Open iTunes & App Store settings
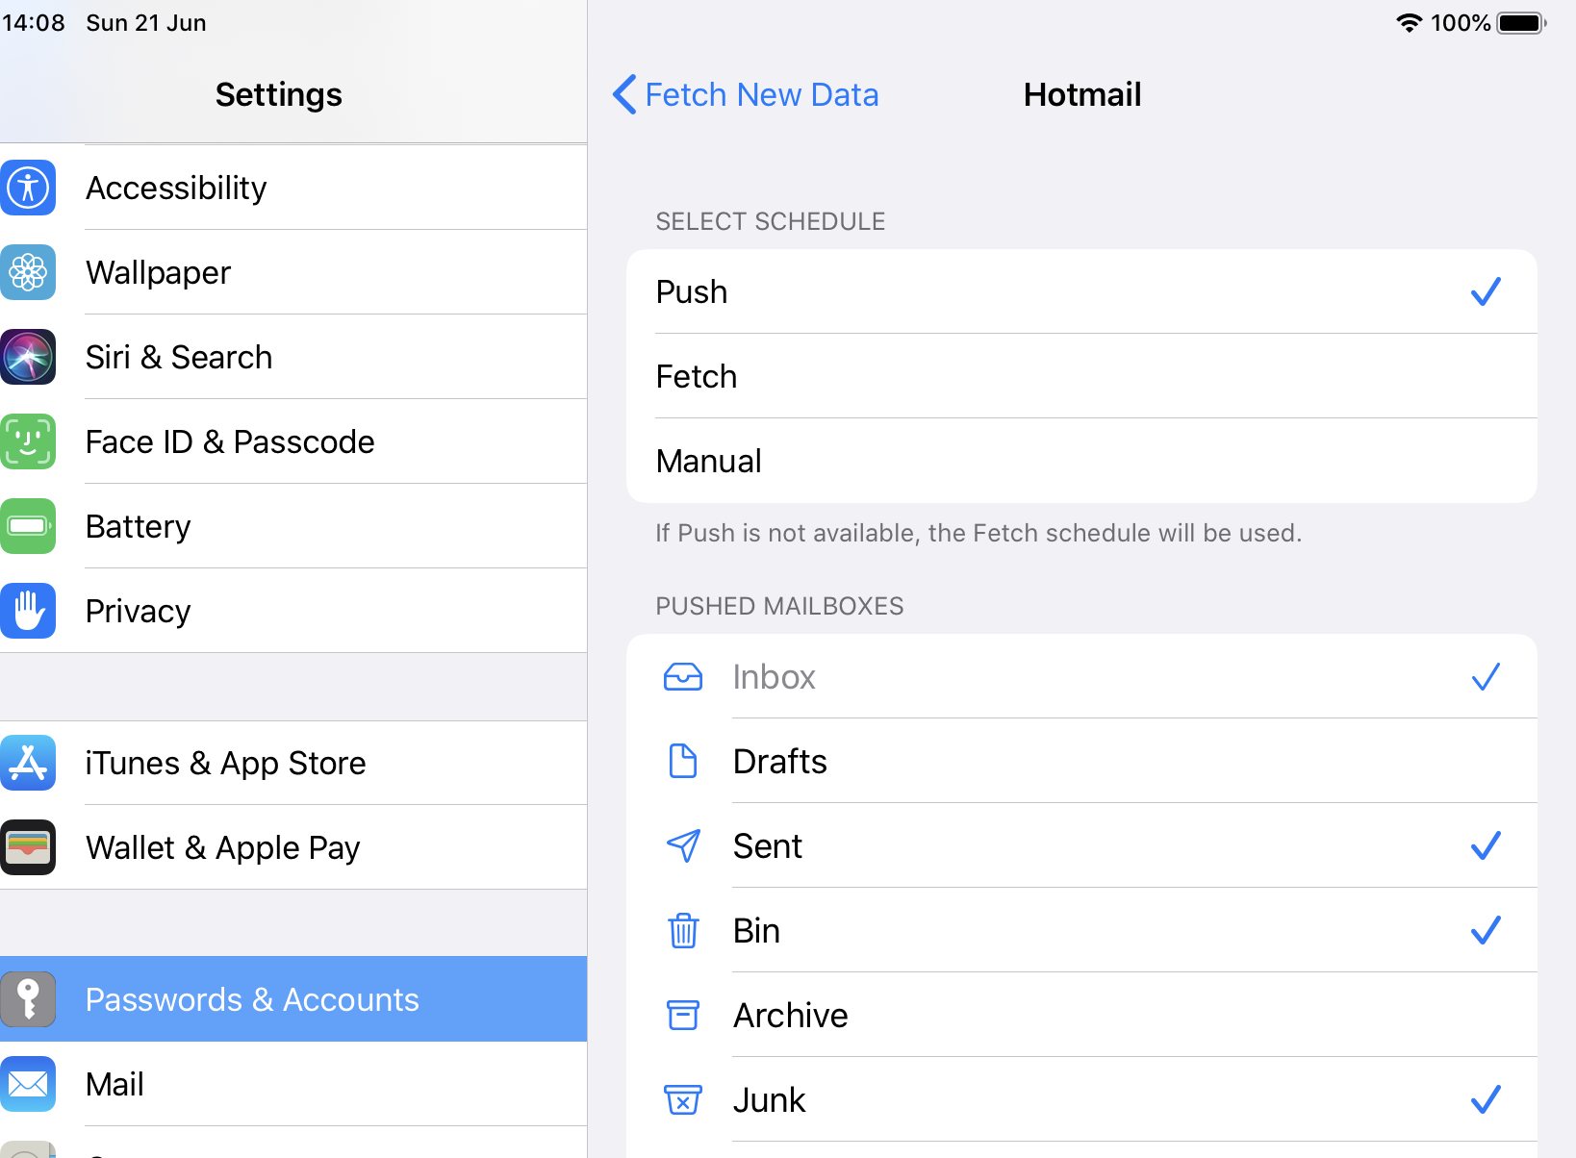 pyautogui.click(x=293, y=763)
